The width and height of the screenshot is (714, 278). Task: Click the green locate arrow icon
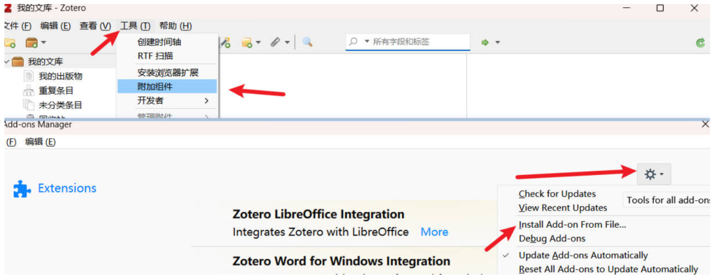485,42
